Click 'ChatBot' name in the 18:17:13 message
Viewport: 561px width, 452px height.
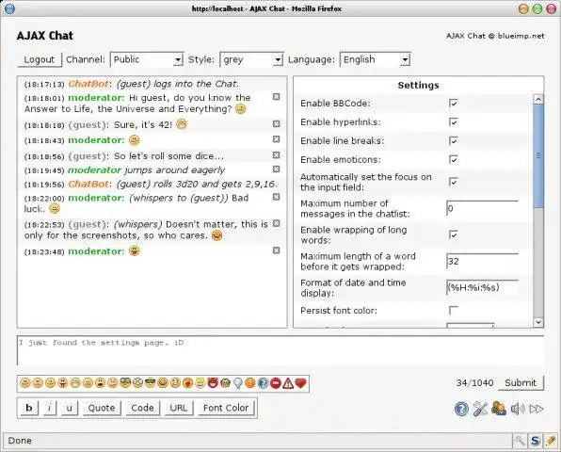[88, 84]
